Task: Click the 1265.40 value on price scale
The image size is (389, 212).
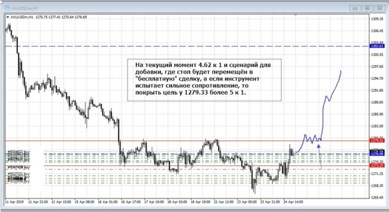Action: (x=376, y=198)
